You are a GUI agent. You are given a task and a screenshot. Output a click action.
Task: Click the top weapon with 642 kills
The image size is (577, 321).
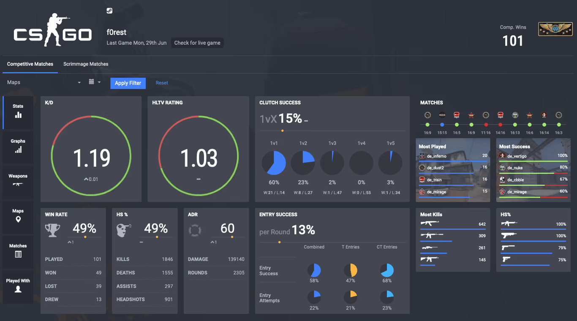pos(453,225)
